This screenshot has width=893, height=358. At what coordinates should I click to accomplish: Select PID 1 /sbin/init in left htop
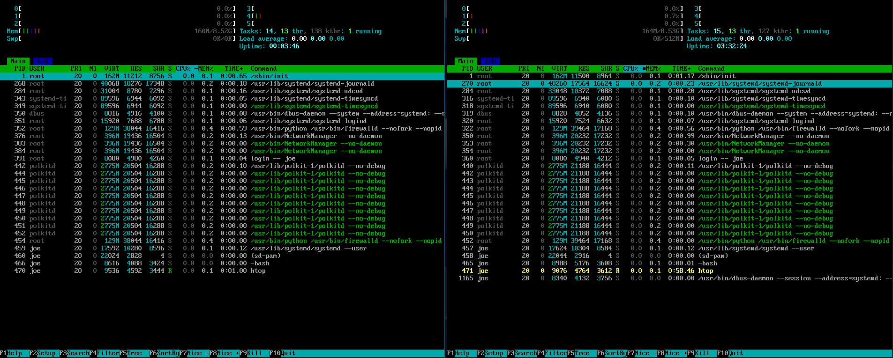coord(222,76)
